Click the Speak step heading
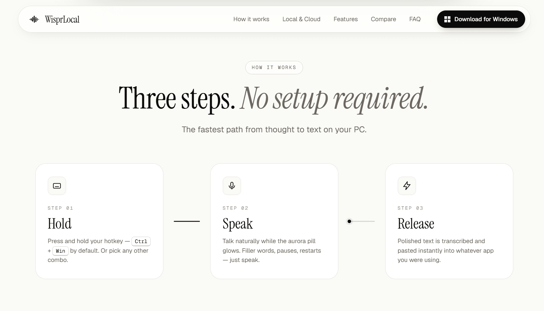The height and width of the screenshot is (311, 544). (238, 224)
